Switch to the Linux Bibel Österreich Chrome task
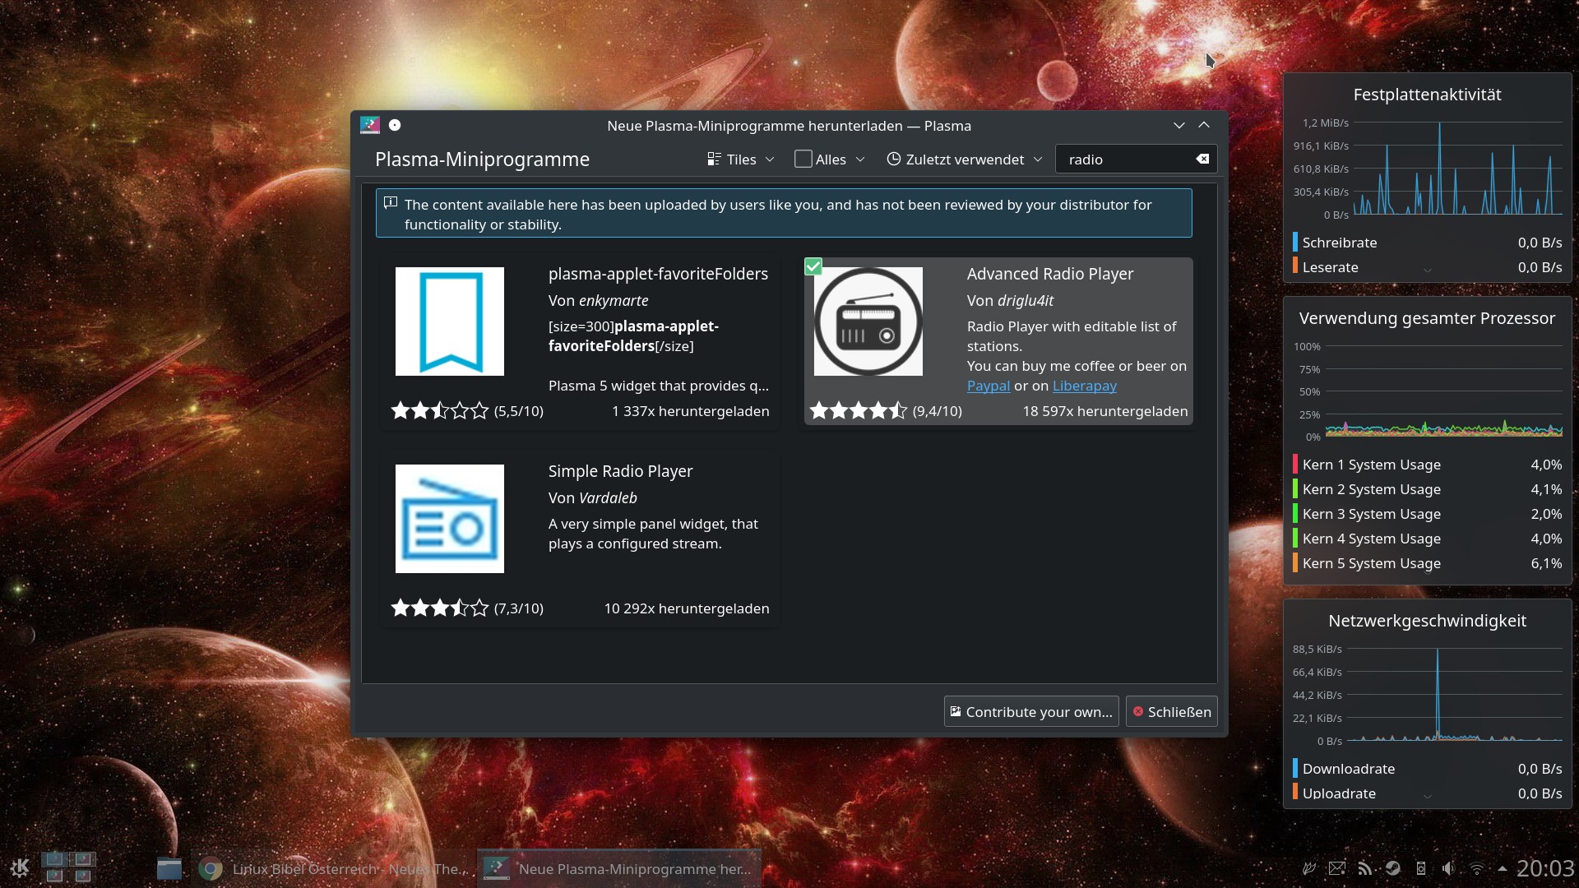This screenshot has width=1579, height=888. tap(333, 868)
